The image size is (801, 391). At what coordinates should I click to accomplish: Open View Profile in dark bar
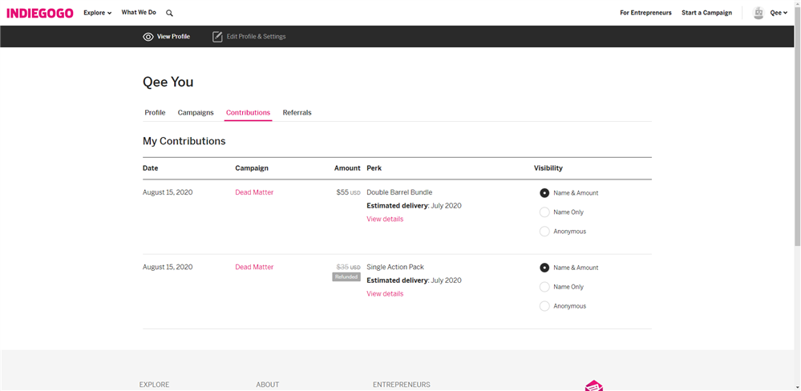click(x=173, y=37)
